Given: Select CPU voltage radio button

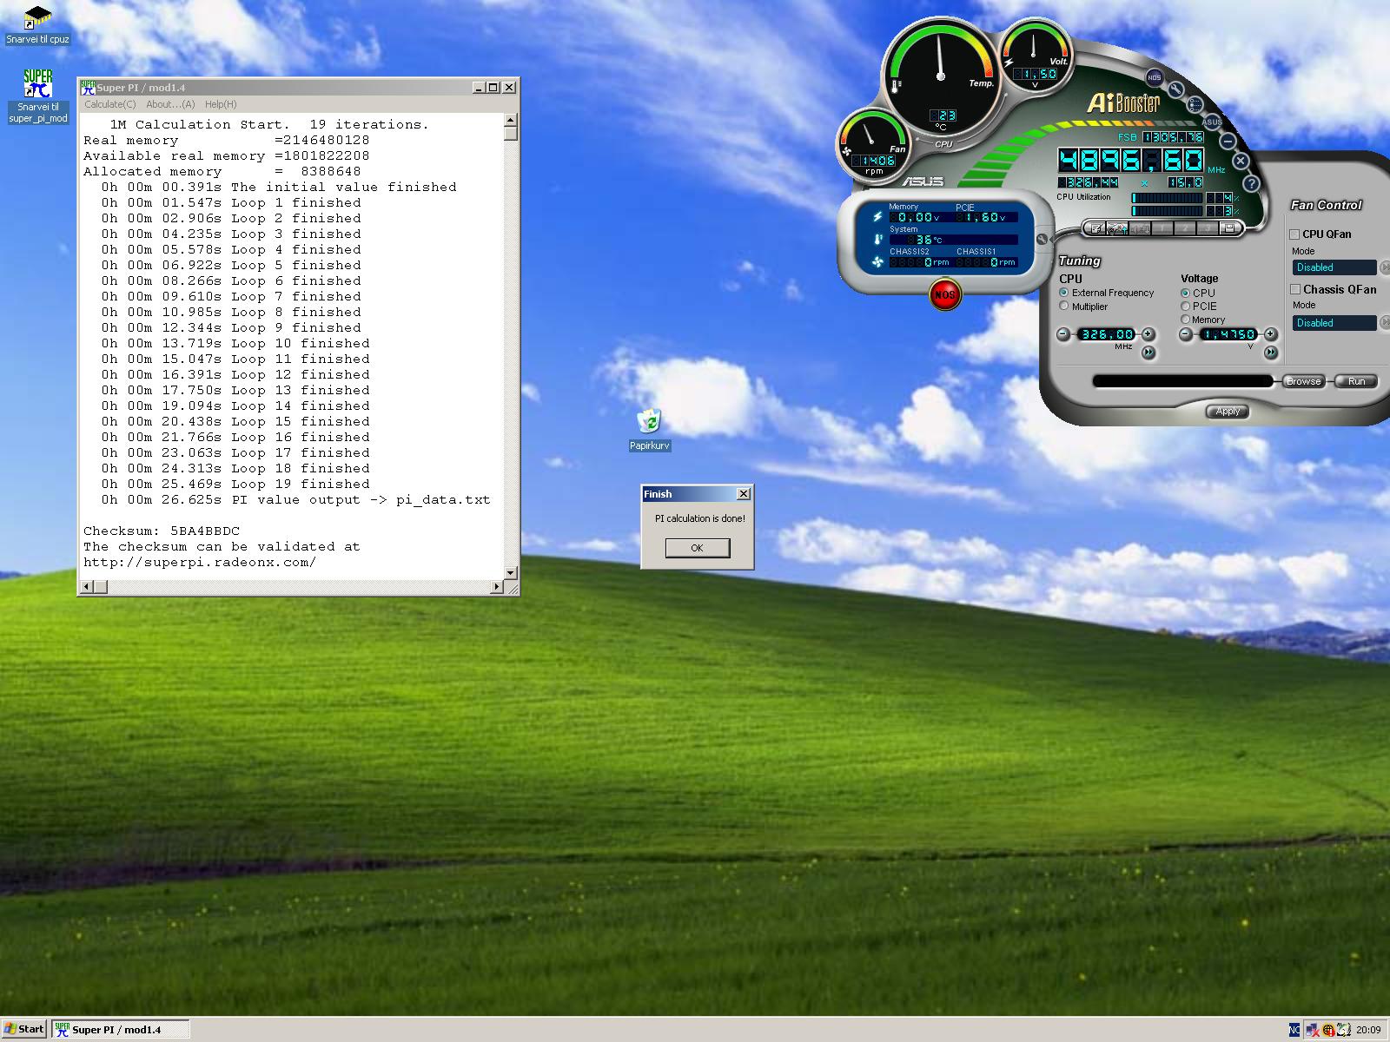Looking at the screenshot, I should click(1185, 293).
